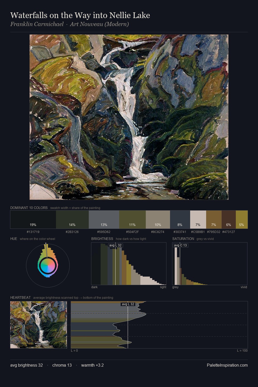Click the hex code #473127 text

(229, 232)
